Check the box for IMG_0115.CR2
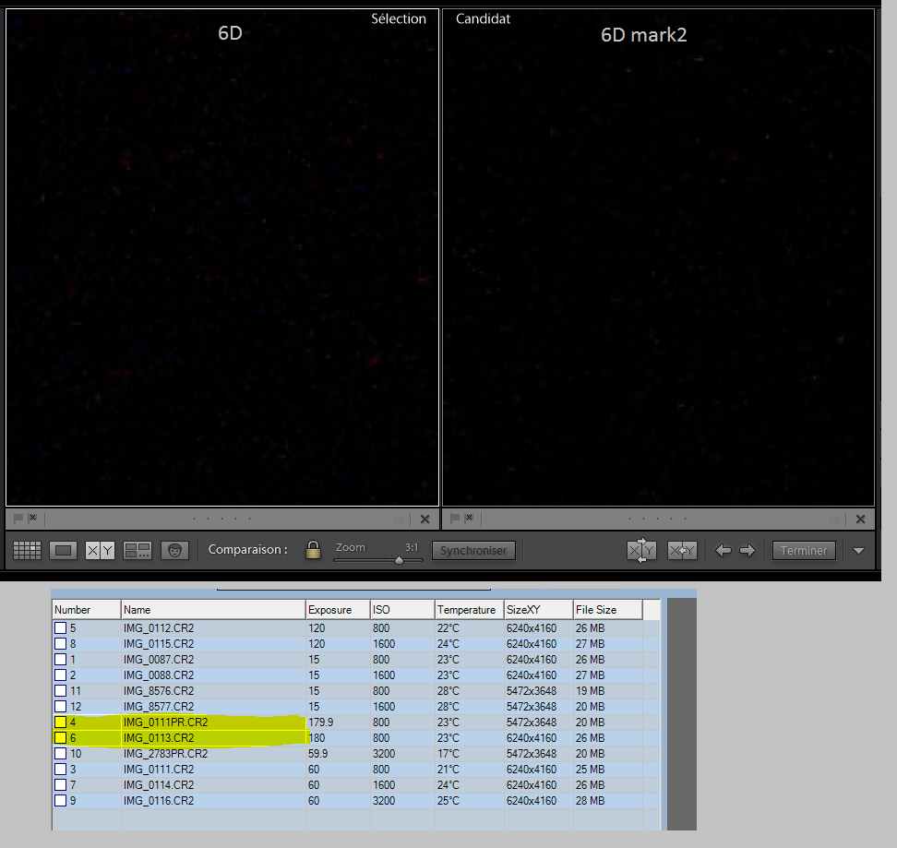 tap(60, 644)
